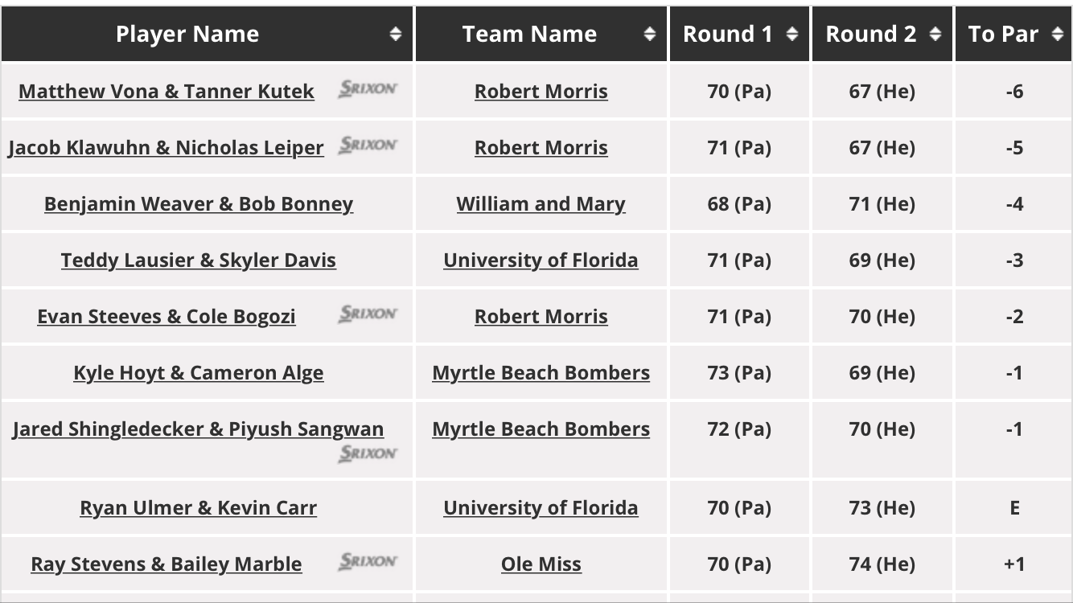This screenshot has height=603, width=1073.
Task: Click Srixon logo under Jared Shingledecker name
Action: click(368, 453)
